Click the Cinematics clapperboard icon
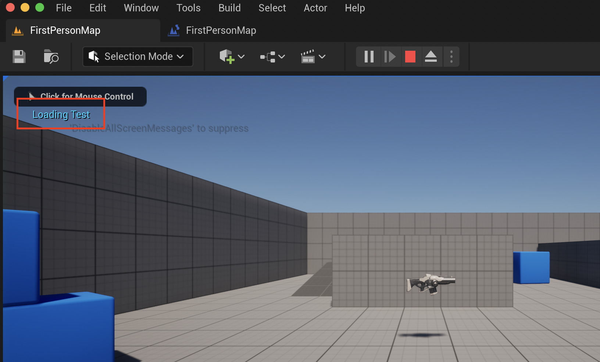 click(x=308, y=57)
